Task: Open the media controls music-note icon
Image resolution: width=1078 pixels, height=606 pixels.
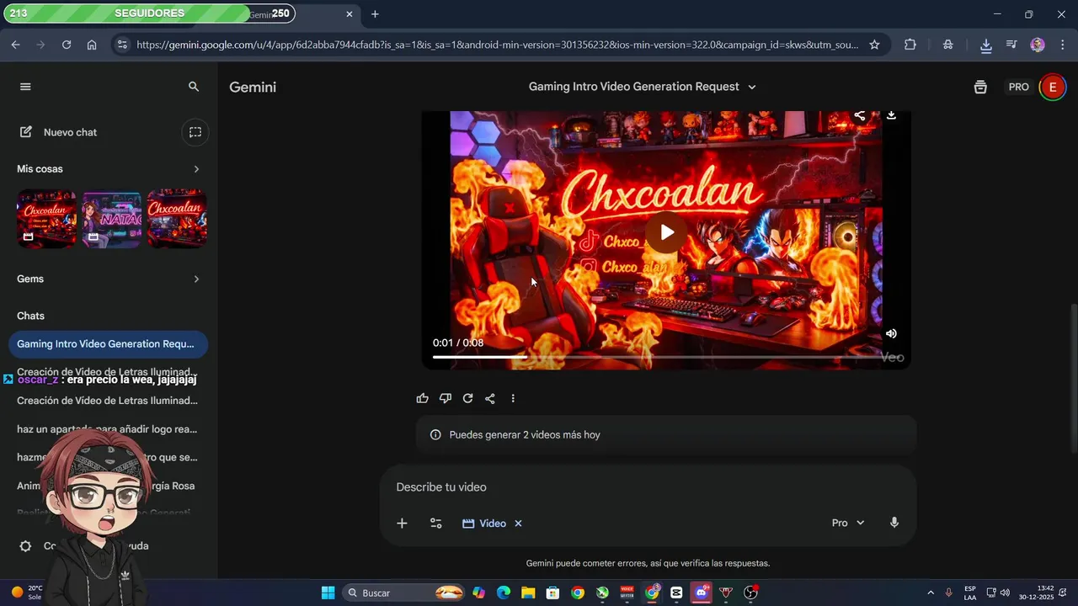Action: (1012, 45)
